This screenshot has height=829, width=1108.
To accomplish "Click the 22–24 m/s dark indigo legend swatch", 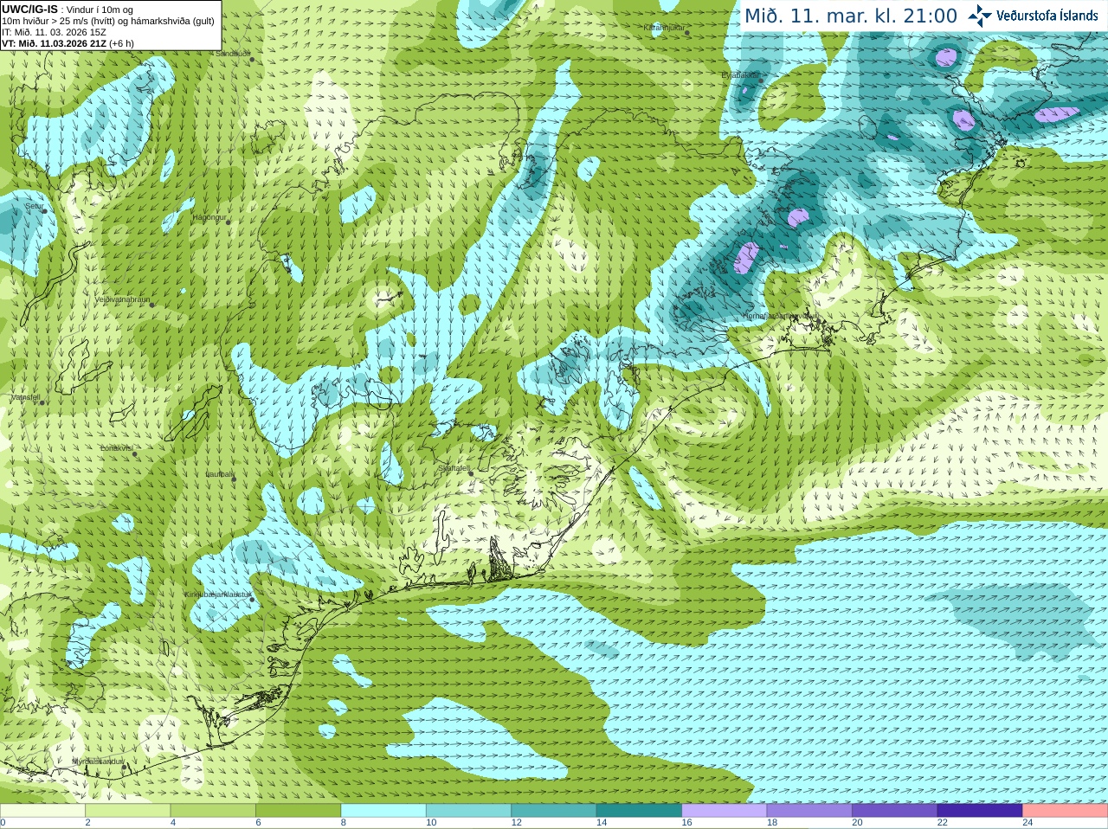I will 980,811.
